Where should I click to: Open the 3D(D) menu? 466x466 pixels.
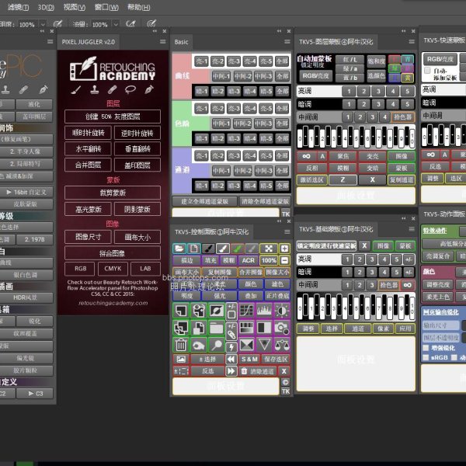pos(46,7)
